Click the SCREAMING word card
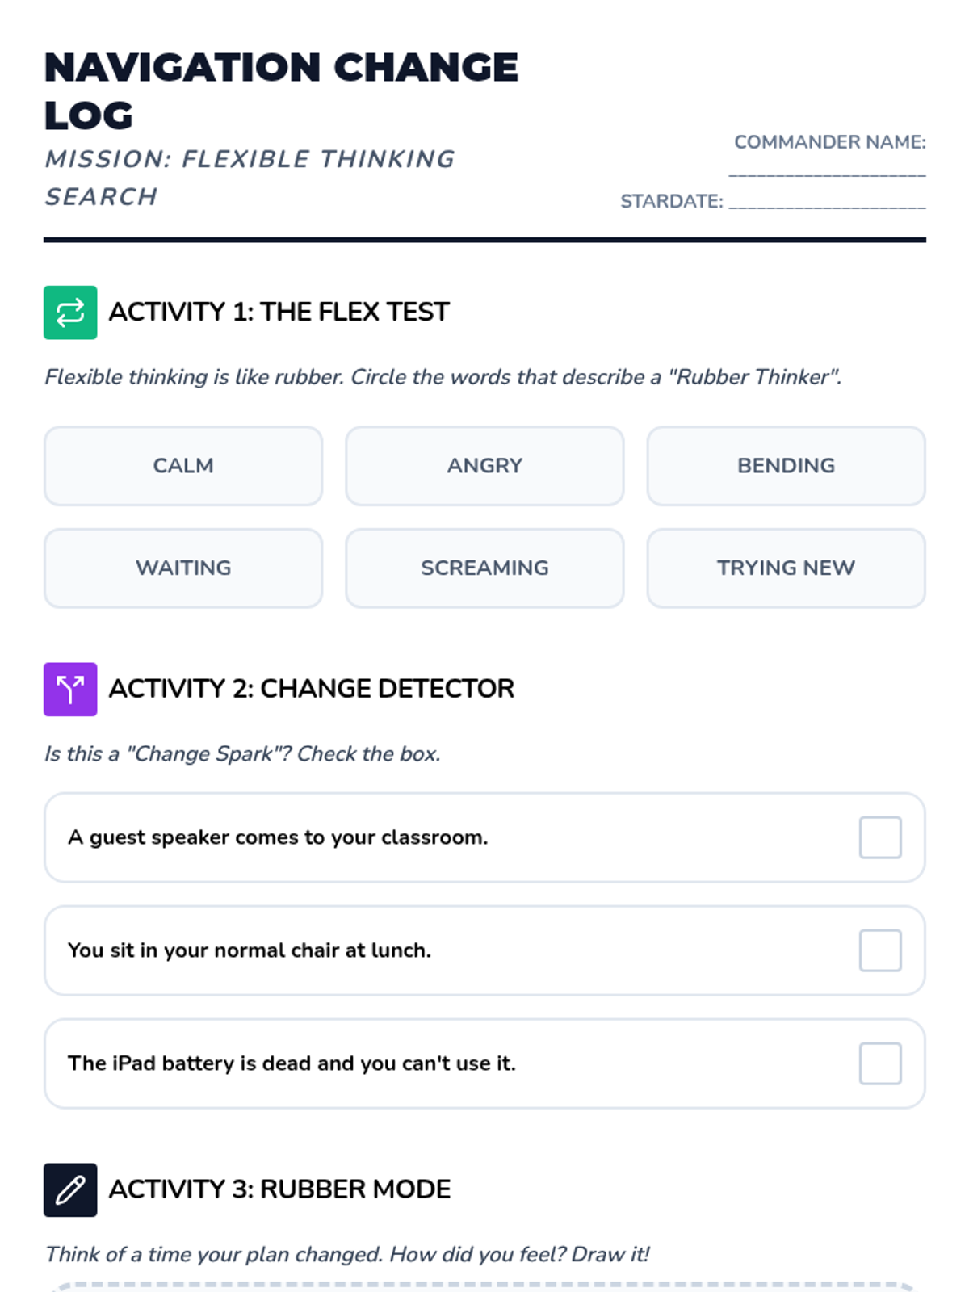The image size is (969, 1292). [x=484, y=568]
